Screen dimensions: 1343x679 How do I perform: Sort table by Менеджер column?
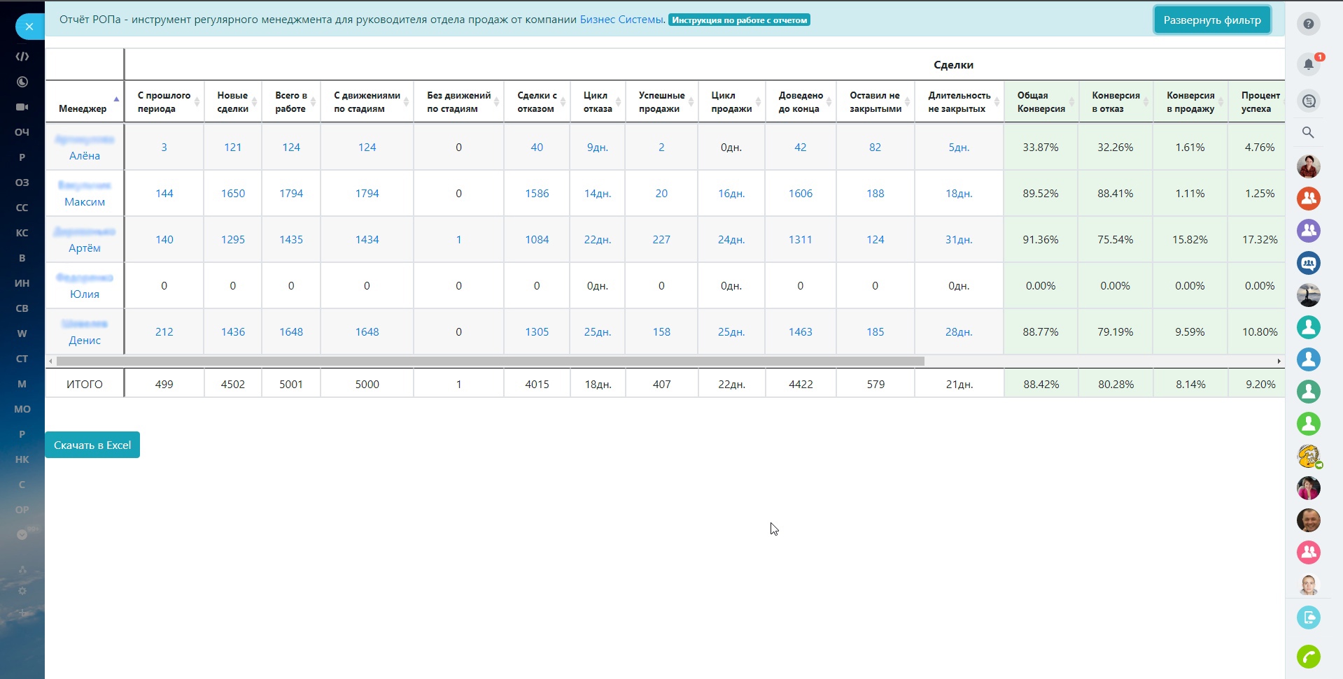point(83,108)
